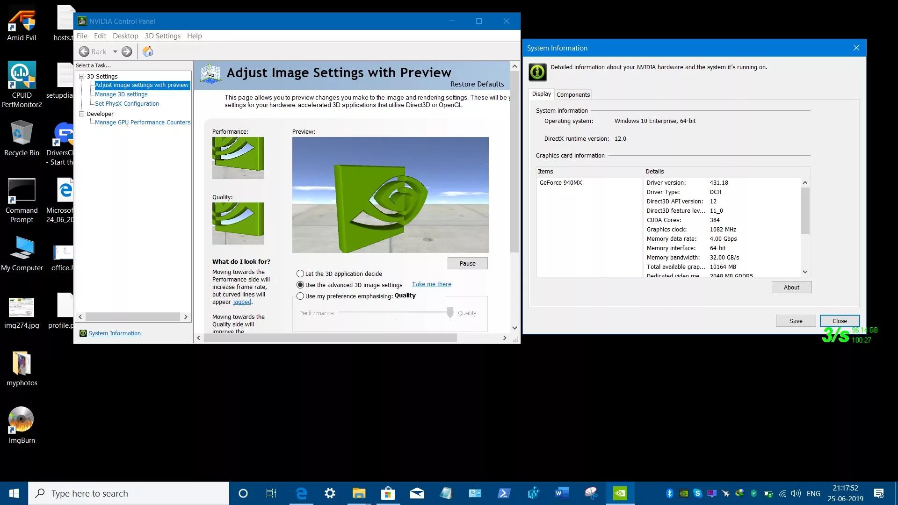This screenshot has height=505, width=898.
Task: Click the Performance preview thumbnail
Action: pos(238,158)
